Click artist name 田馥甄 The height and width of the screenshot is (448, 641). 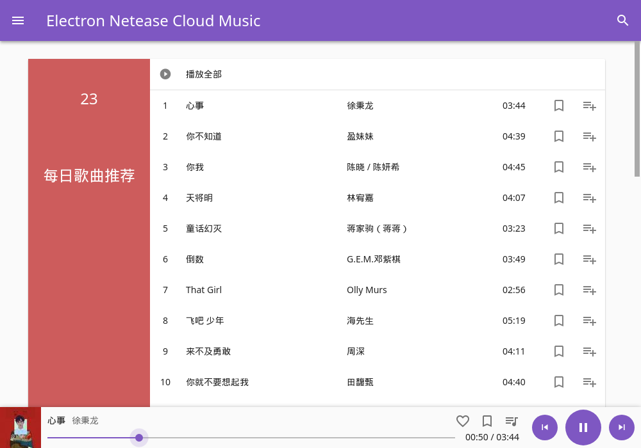360,382
